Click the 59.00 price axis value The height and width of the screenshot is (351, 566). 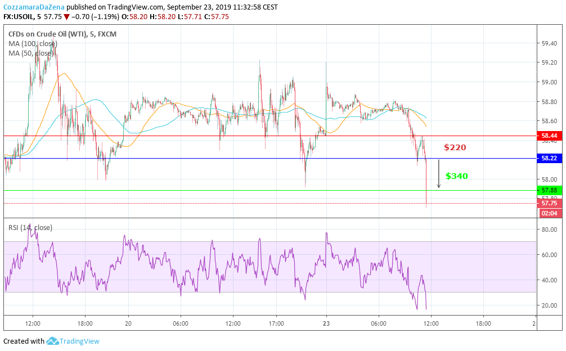(549, 82)
